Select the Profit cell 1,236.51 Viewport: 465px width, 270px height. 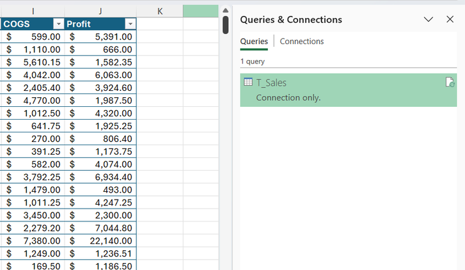[x=100, y=253]
